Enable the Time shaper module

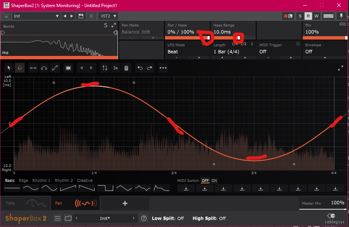[x=26, y=203]
